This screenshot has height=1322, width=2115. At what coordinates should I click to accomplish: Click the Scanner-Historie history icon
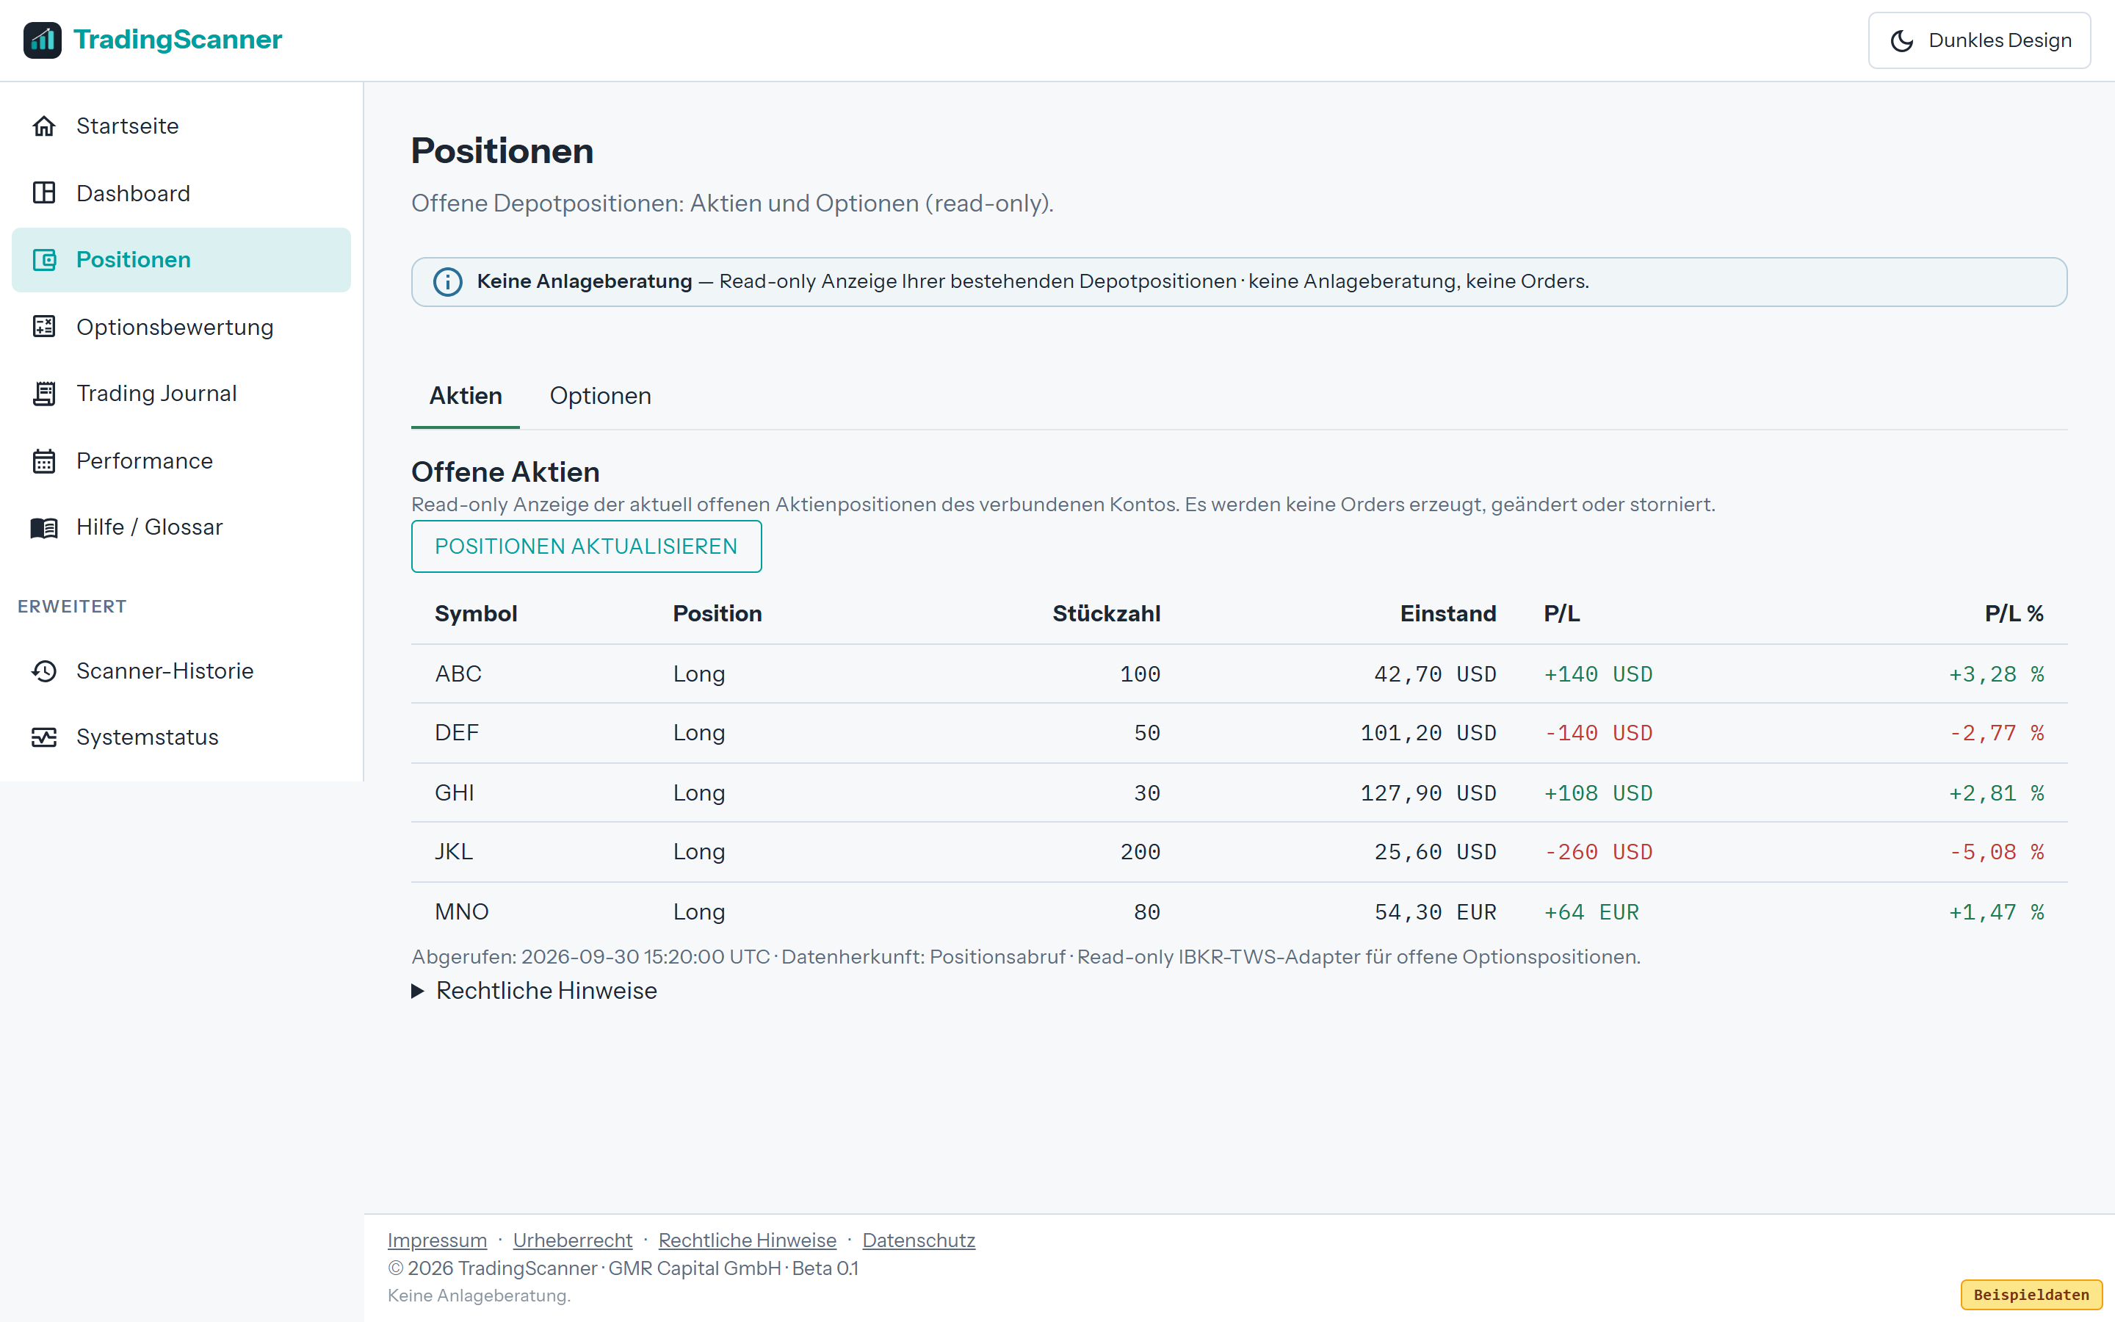(x=44, y=671)
